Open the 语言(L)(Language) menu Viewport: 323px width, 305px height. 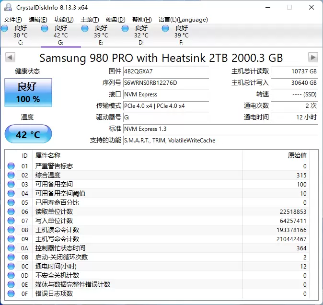click(183, 20)
